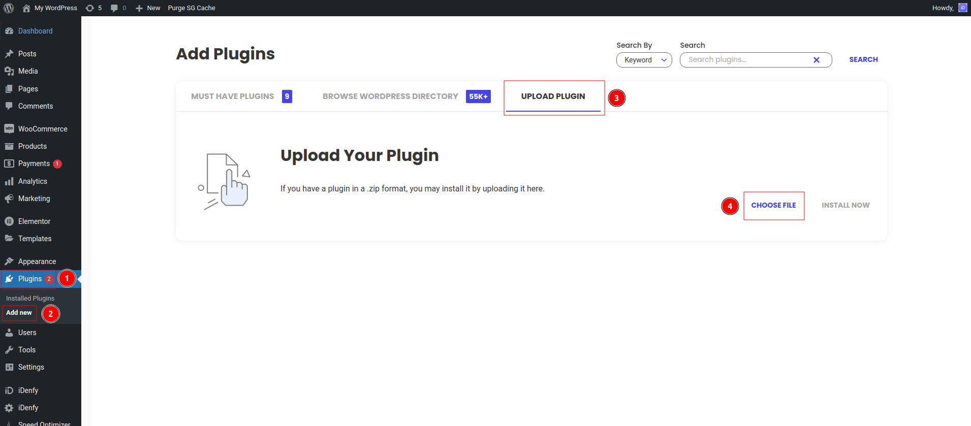
Task: Click the Posts pin icon
Action: pos(9,54)
